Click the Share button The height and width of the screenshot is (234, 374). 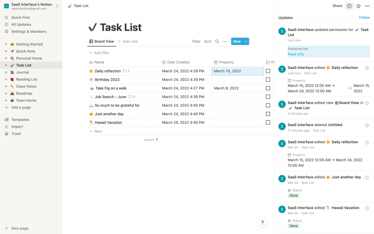[x=337, y=6]
